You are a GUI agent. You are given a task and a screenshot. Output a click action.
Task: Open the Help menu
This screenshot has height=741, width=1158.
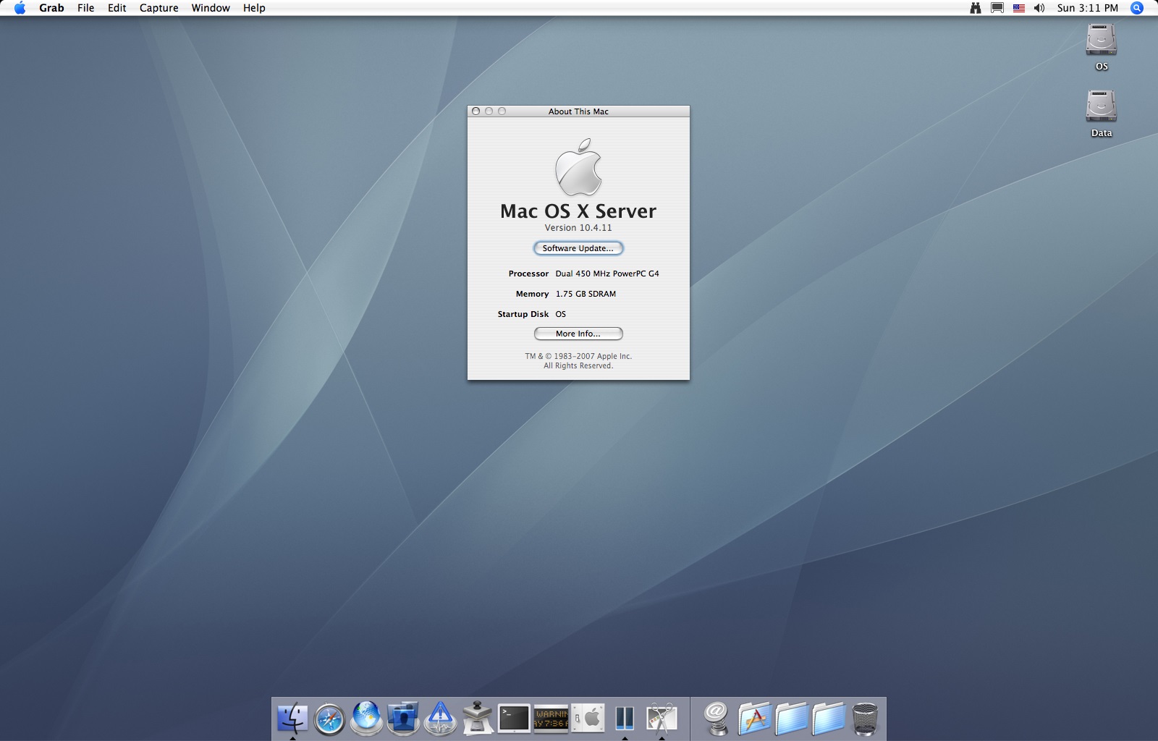(254, 8)
